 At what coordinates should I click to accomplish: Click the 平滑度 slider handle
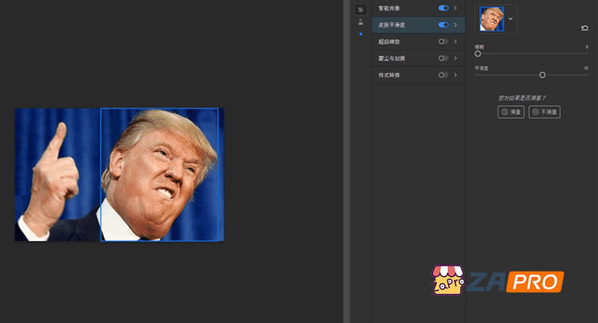click(x=543, y=75)
